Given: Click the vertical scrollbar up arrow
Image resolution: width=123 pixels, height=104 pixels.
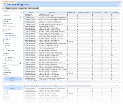Looking at the screenshot, I should click(x=119, y=12).
